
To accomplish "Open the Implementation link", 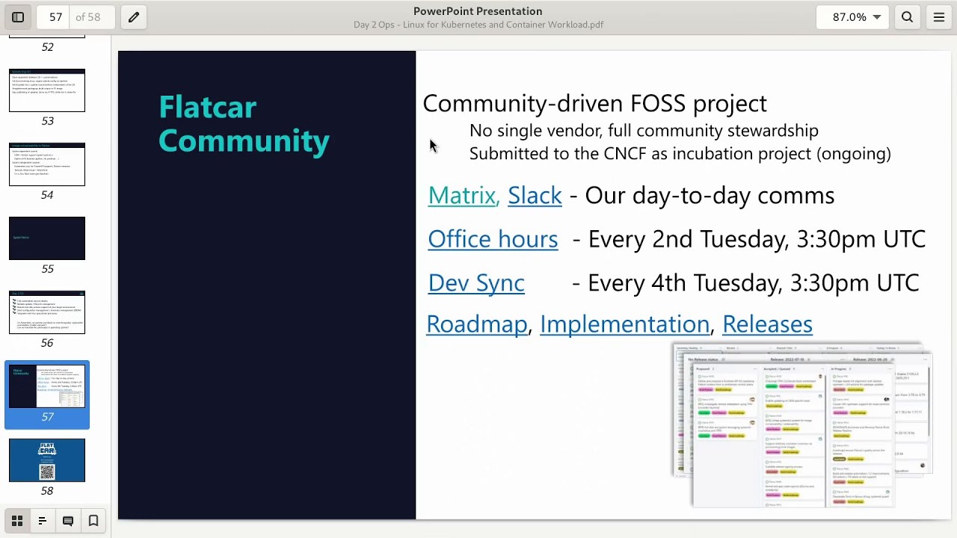I will pyautogui.click(x=624, y=324).
